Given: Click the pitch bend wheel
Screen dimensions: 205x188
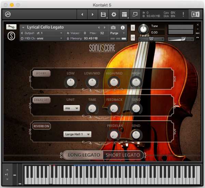Looking at the screenshot, I should [x=15, y=174].
